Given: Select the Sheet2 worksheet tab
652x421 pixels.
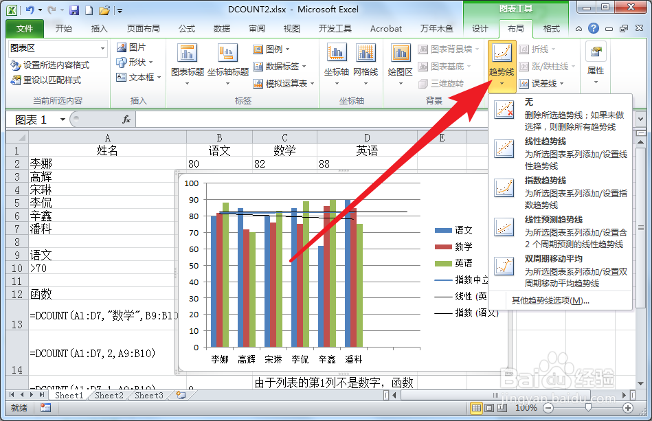Looking at the screenshot, I should coord(109,395).
